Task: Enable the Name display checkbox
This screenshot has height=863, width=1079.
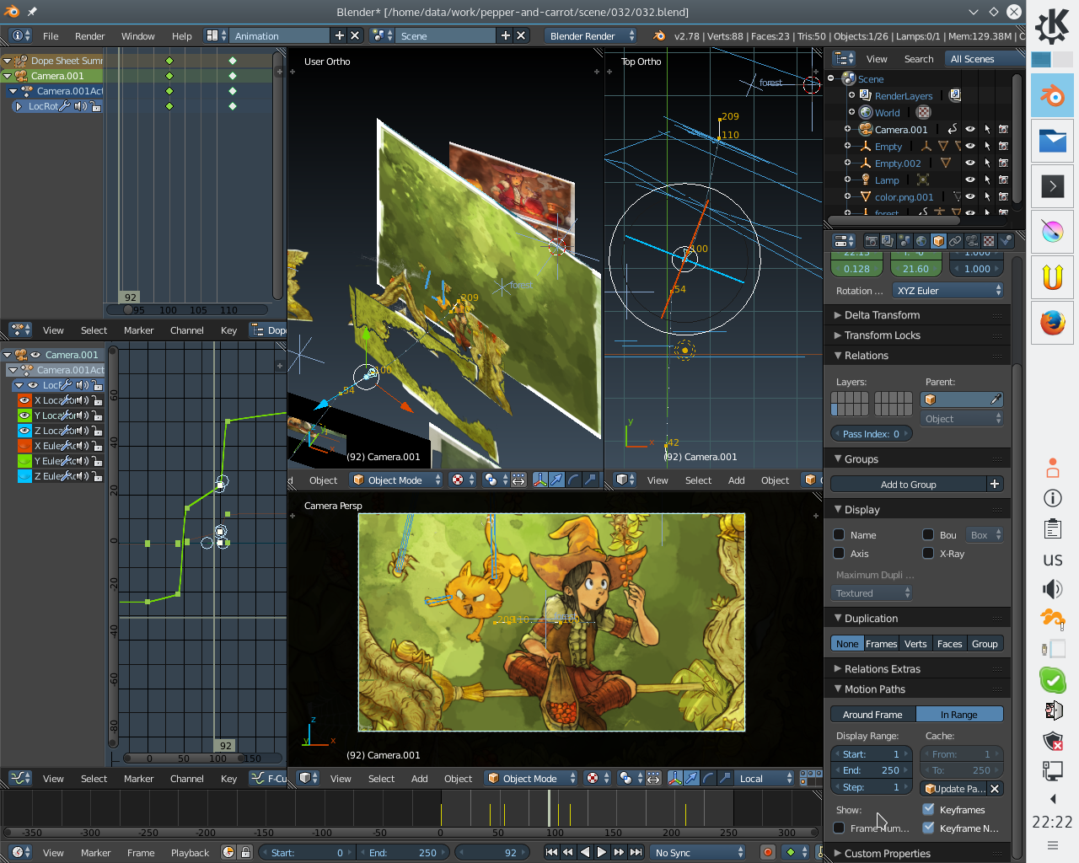Action: click(839, 534)
